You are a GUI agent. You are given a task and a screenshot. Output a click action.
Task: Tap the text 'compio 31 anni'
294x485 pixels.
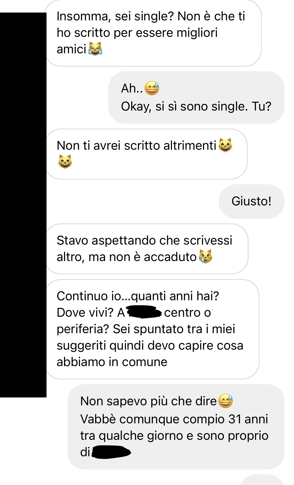(x=225, y=419)
